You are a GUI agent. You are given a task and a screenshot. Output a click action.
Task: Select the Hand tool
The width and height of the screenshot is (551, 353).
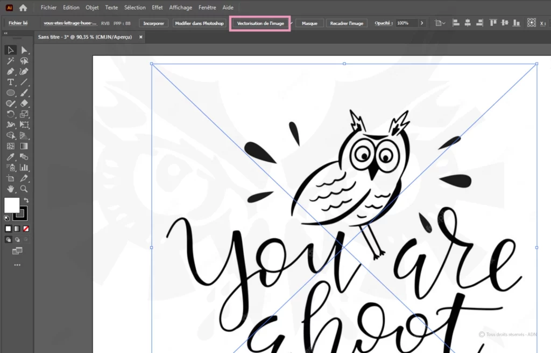pyautogui.click(x=11, y=189)
